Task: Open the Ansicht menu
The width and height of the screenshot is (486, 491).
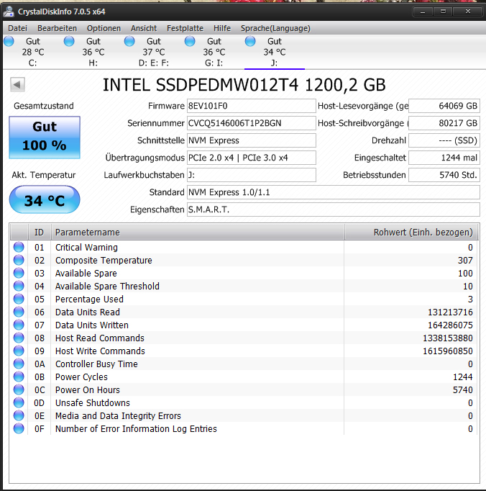Action: [x=144, y=28]
